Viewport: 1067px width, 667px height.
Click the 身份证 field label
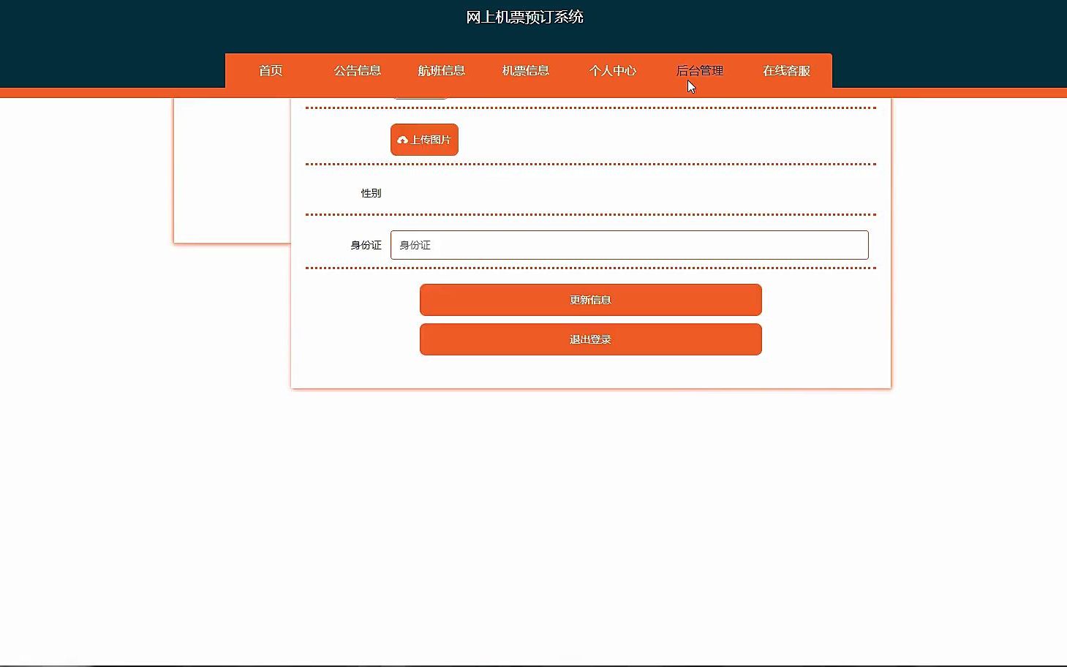(x=366, y=245)
